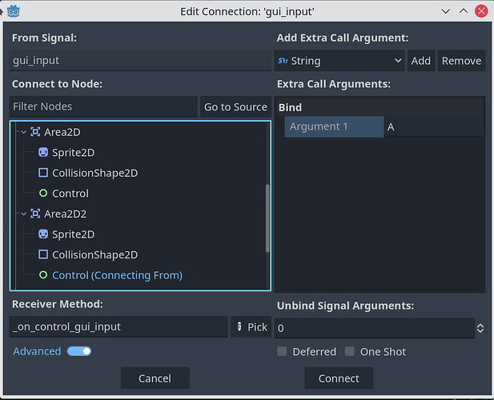Viewport: 494px width, 400px height.
Task: Click the Godot logo icon in title bar
Action: (13, 11)
